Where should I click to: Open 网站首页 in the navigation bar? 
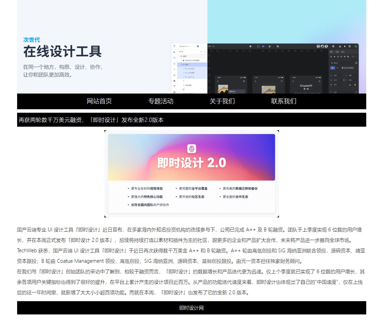tap(99, 101)
